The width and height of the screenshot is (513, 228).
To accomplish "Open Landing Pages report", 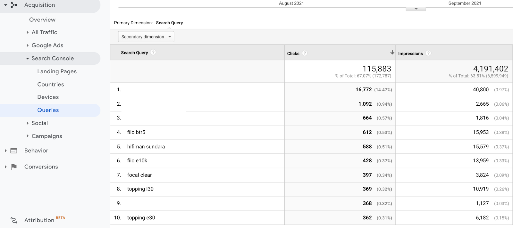I will (x=57, y=71).
